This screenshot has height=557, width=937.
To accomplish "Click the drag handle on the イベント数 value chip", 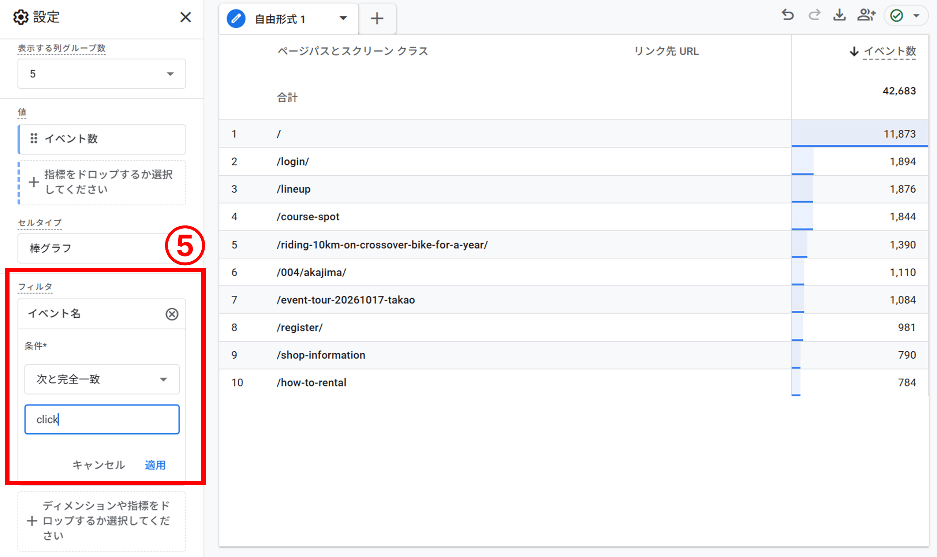I will pos(34,138).
